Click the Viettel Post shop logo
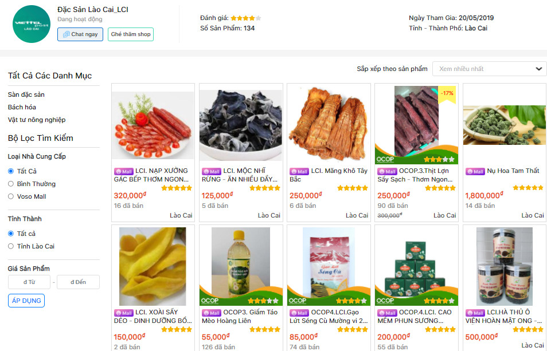Viewport: 547px width, 351px height. click(32, 24)
